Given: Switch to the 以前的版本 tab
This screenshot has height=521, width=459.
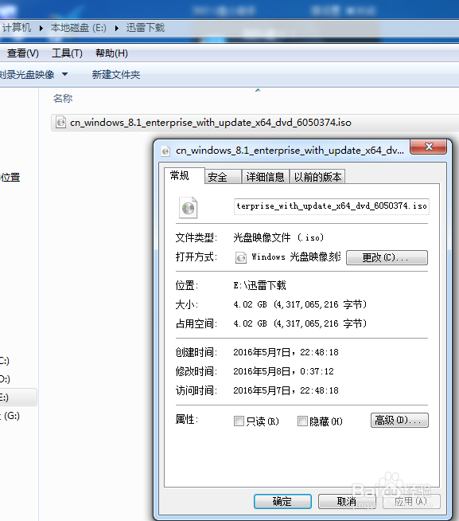Looking at the screenshot, I should tap(317, 177).
